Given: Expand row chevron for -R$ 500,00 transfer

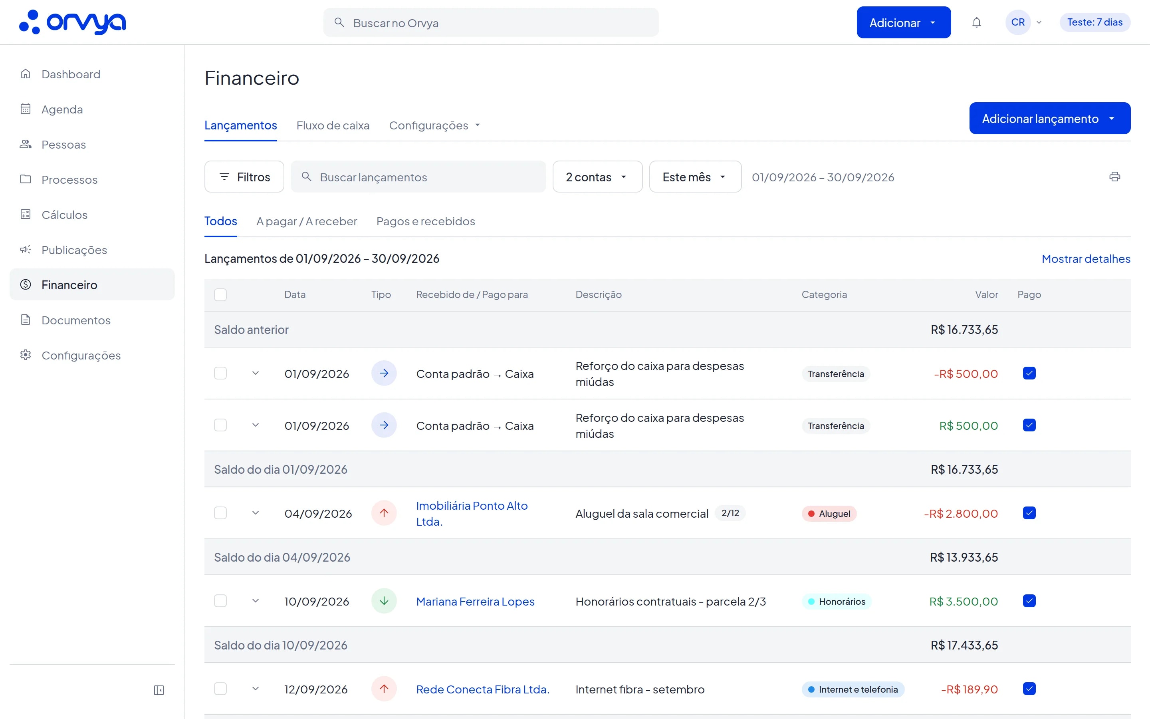Looking at the screenshot, I should pyautogui.click(x=255, y=373).
